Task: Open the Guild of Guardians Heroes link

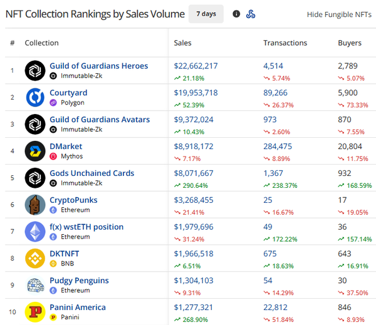Action: pyautogui.click(x=99, y=66)
